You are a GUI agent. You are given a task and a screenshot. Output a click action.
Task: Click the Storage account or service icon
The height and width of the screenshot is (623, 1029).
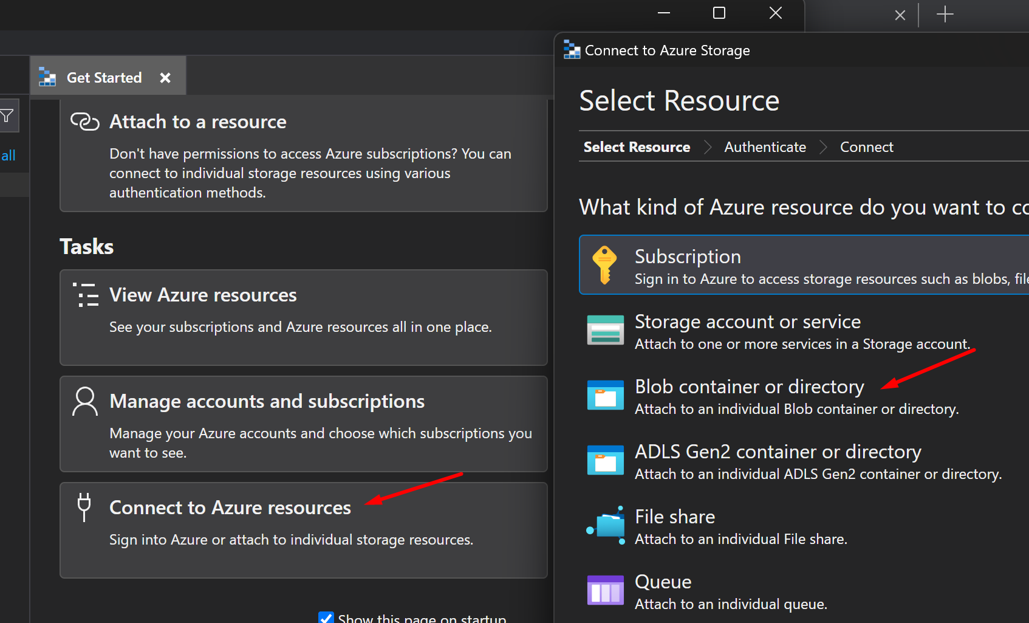point(605,330)
